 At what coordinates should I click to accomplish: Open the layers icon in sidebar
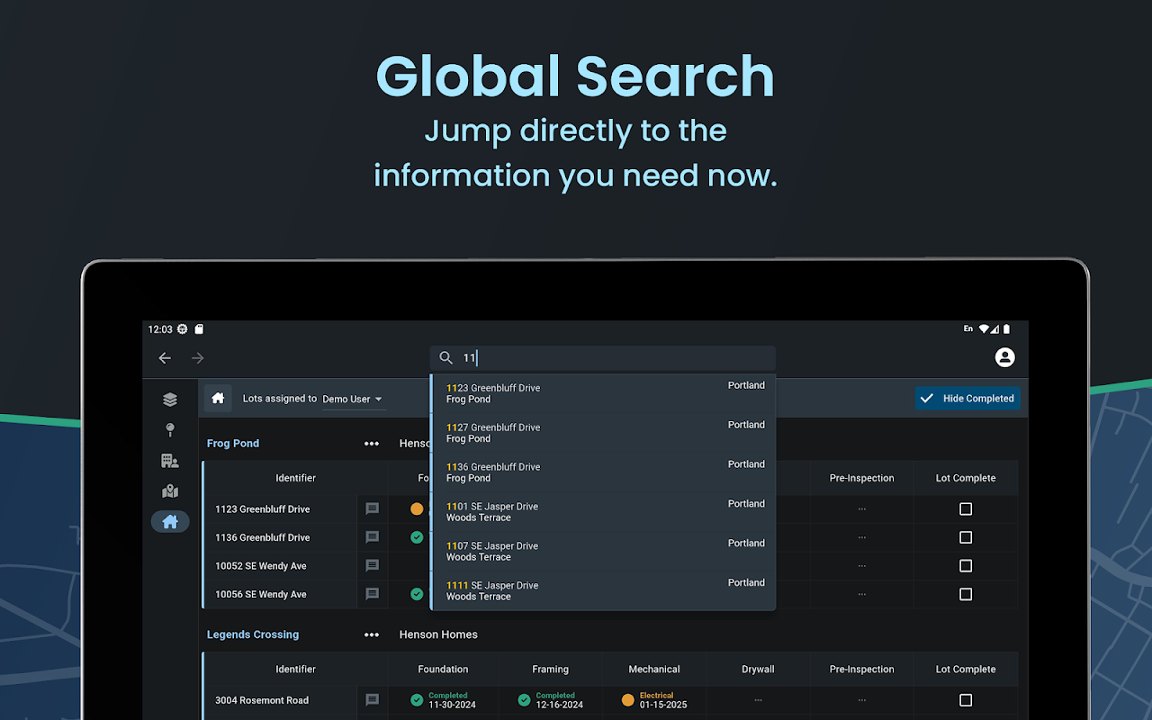click(170, 400)
